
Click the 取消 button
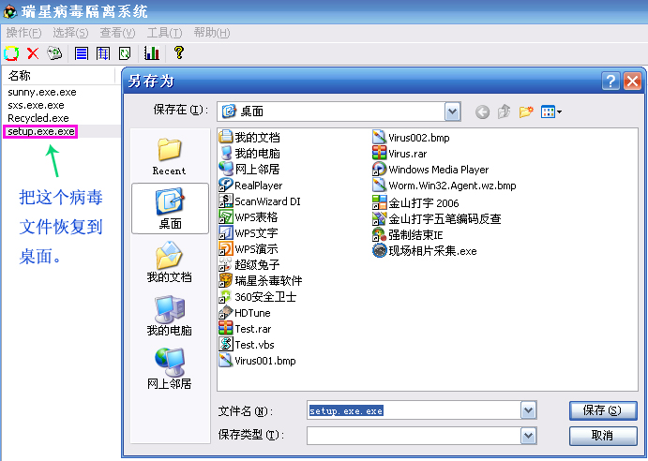[x=603, y=436]
